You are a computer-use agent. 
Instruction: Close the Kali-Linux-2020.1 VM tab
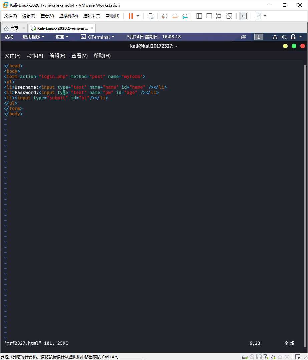pos(92,28)
